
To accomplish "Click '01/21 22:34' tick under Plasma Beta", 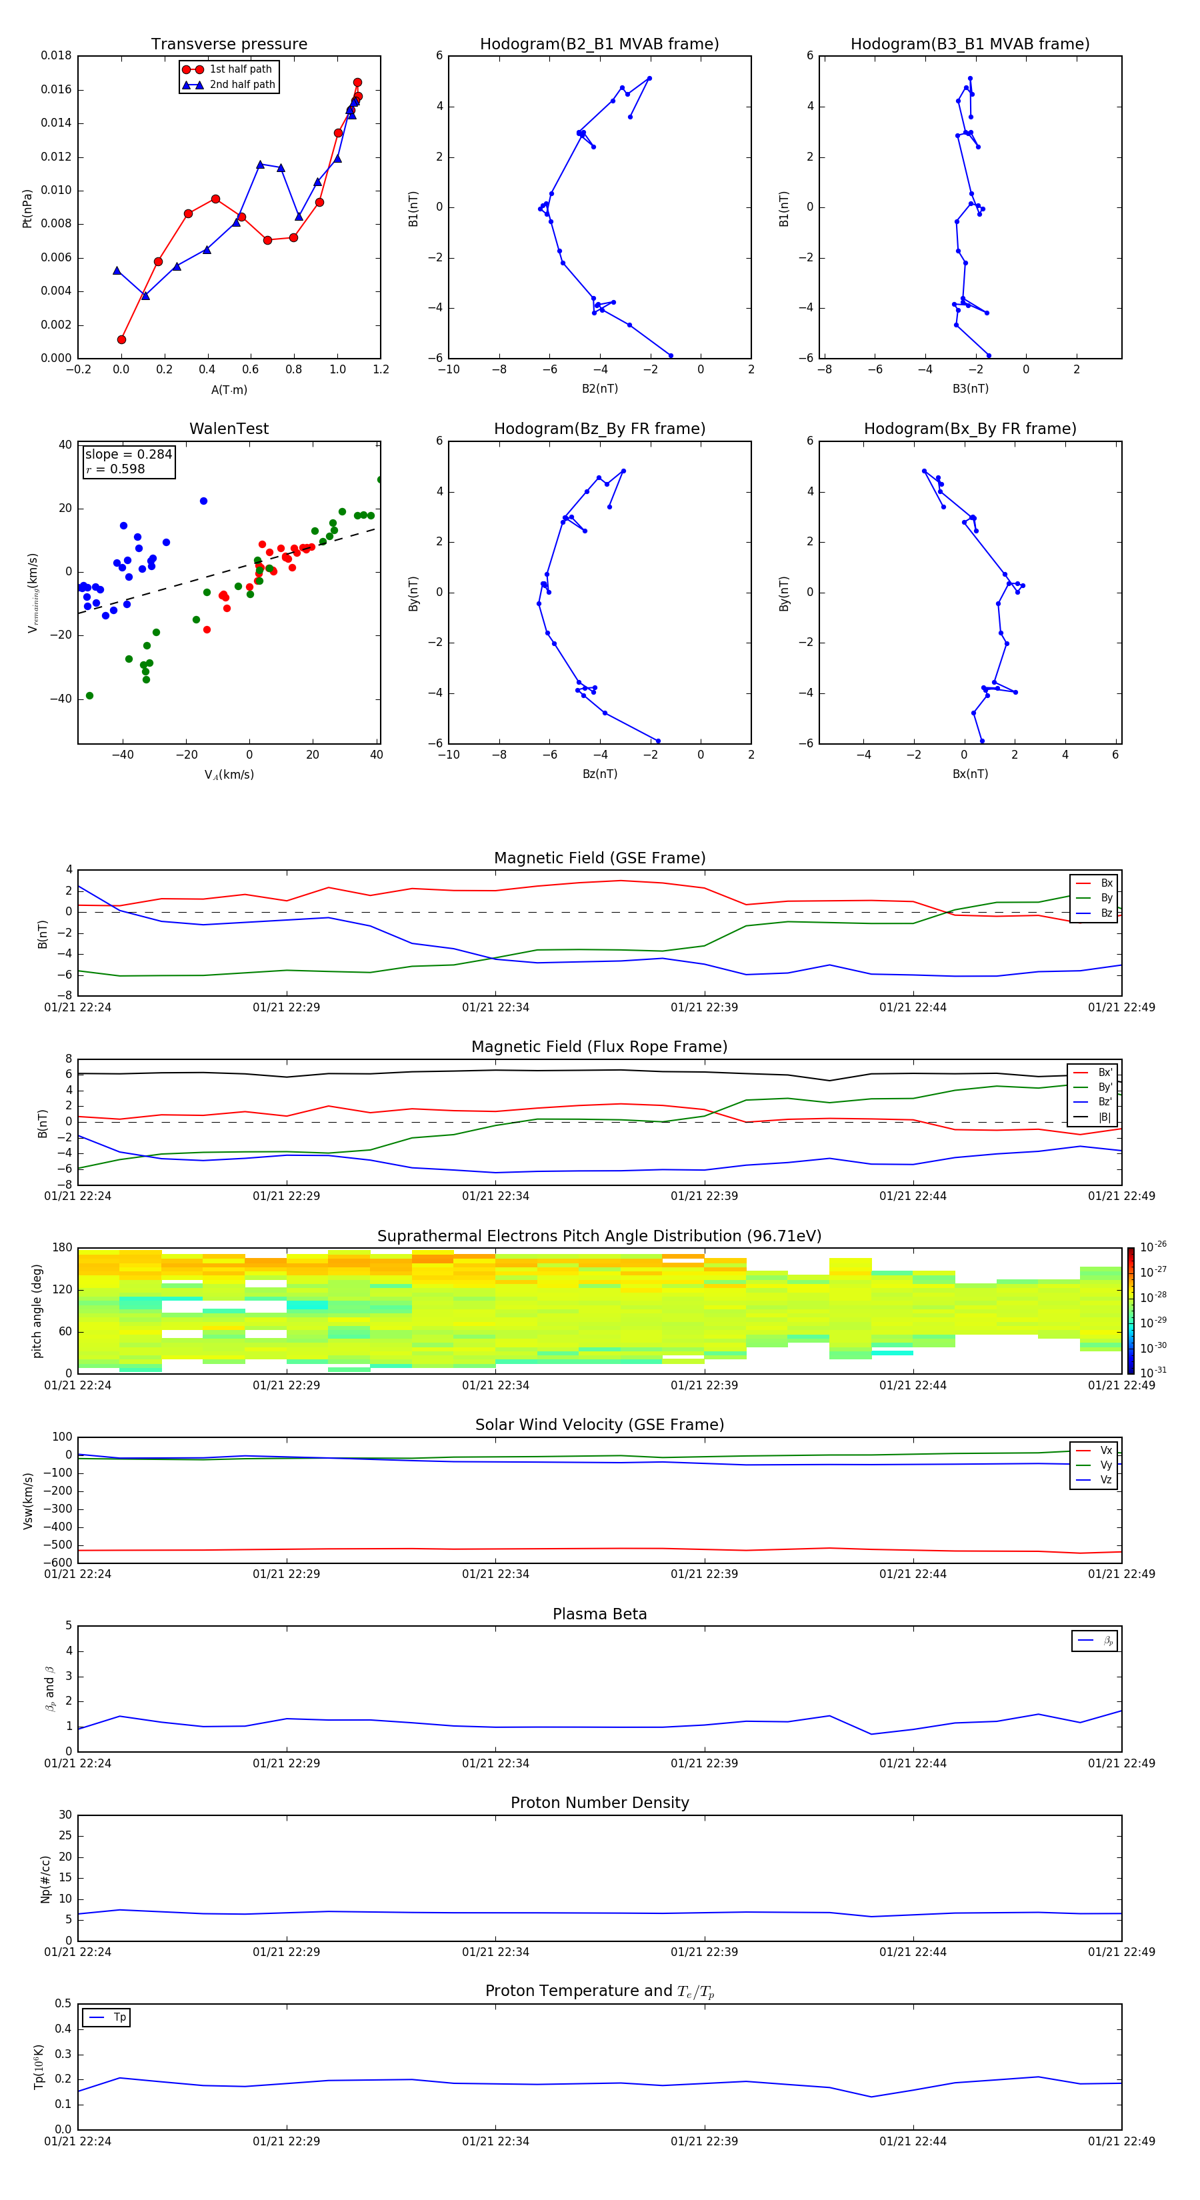I will (x=495, y=1763).
